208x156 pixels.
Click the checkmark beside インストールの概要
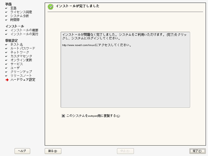6,30
